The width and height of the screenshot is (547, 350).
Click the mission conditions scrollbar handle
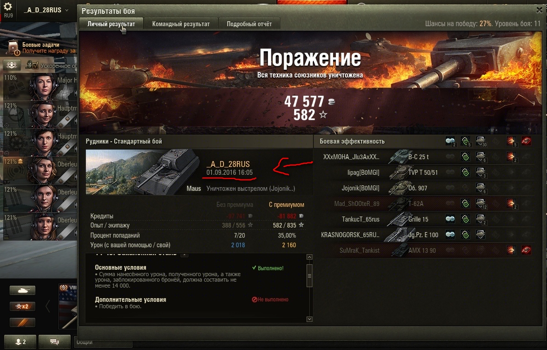pyautogui.click(x=309, y=275)
